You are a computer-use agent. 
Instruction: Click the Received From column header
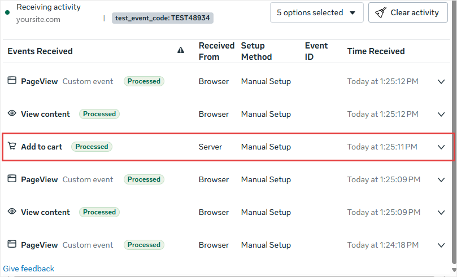point(216,51)
